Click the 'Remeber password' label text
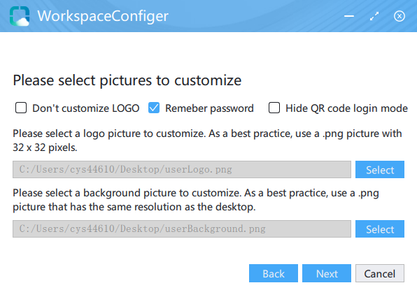Viewport: 417px width, 290px height. click(x=209, y=108)
